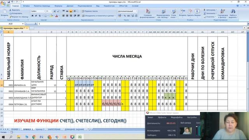Increase indent in alignment group

coord(79,16)
